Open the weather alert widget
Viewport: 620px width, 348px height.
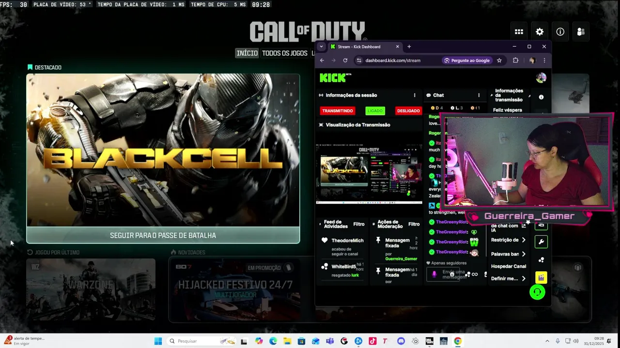coord(24,341)
